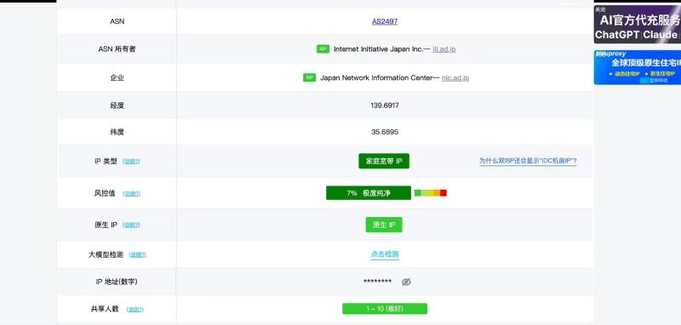
Task: Click the 纬度 row label
Action: click(117, 132)
